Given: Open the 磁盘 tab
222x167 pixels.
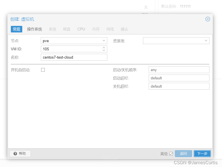Looking at the screenshot, I should click(67, 29).
